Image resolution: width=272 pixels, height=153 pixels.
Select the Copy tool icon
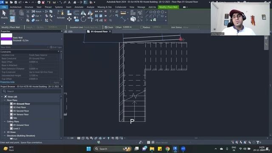pos(76,19)
